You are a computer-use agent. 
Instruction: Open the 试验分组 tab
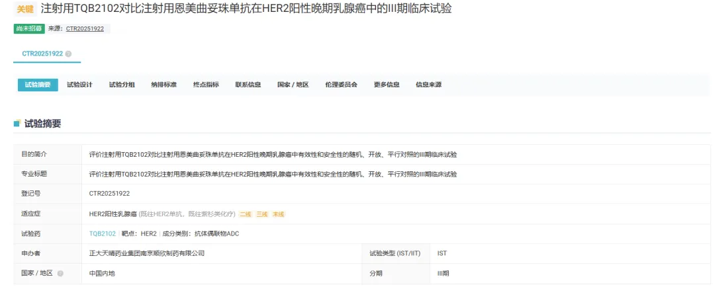[x=122, y=85]
